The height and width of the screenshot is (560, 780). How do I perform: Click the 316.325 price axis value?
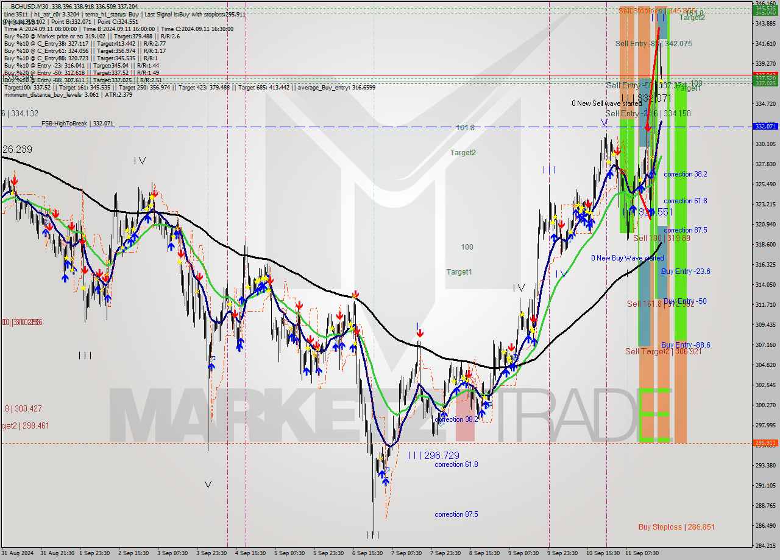tap(765, 265)
